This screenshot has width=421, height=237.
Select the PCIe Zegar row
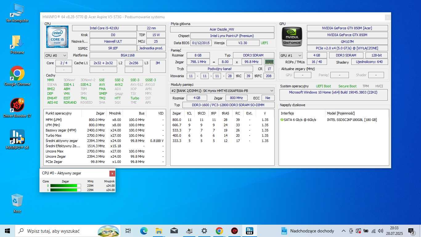click(105, 162)
